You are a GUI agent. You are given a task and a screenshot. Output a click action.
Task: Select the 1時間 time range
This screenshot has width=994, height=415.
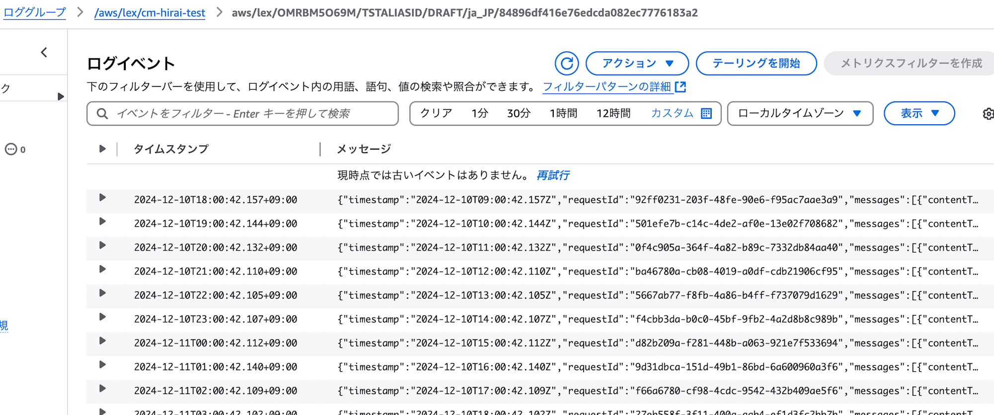pyautogui.click(x=563, y=113)
